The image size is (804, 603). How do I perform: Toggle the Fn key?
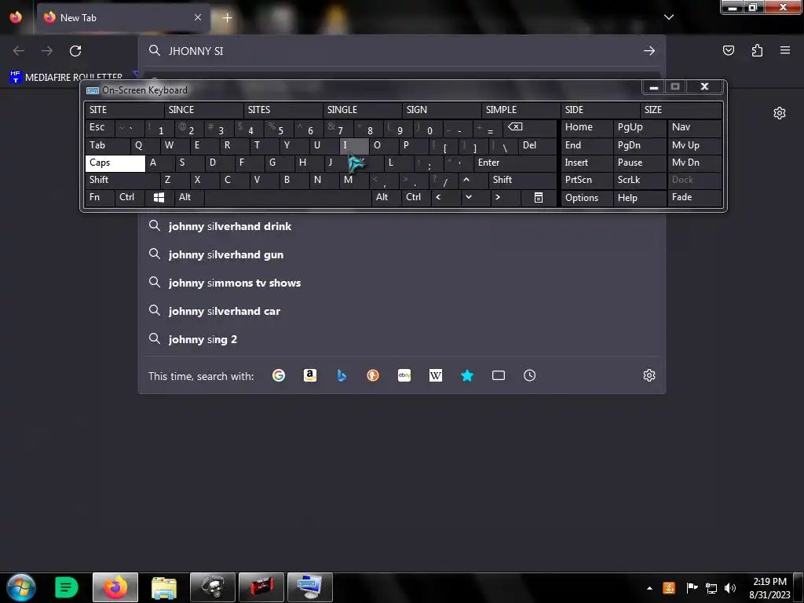click(x=100, y=197)
